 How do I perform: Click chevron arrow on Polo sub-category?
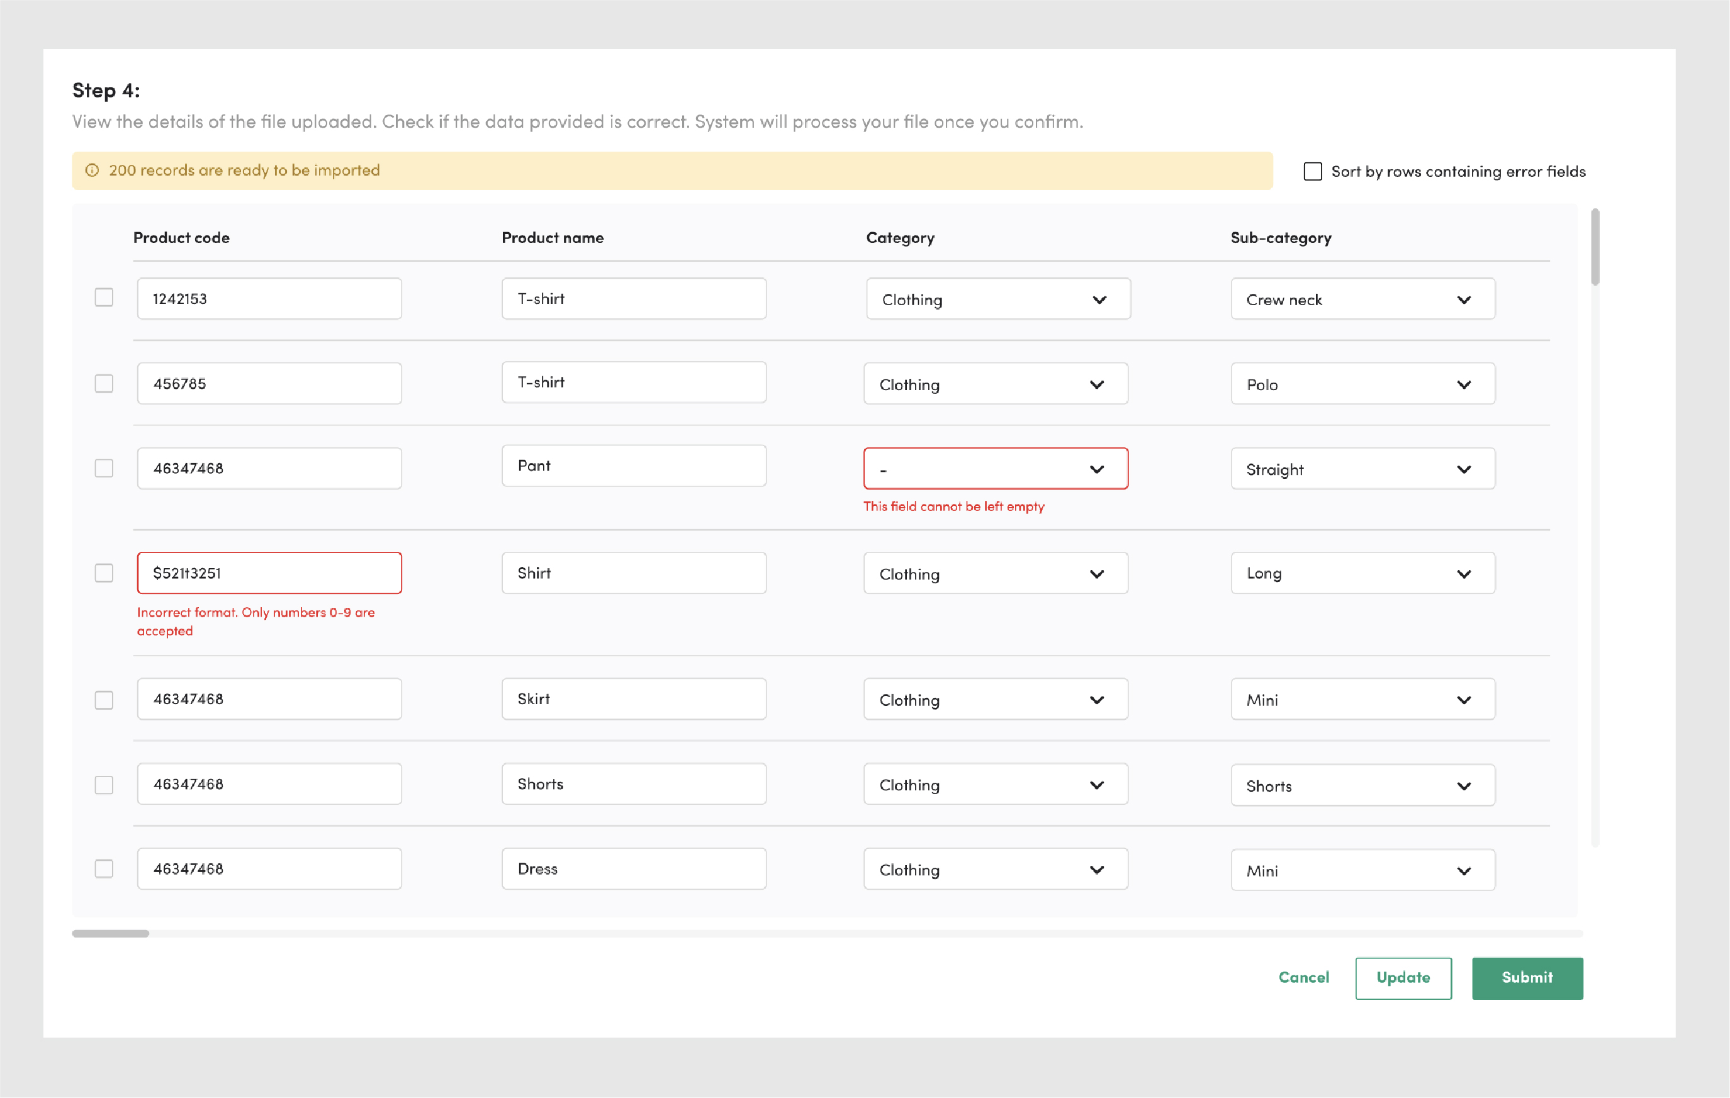[x=1463, y=384]
